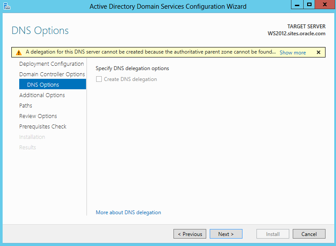336x246 pixels.
Task: Click the disabled Install button
Action: pyautogui.click(x=273, y=234)
